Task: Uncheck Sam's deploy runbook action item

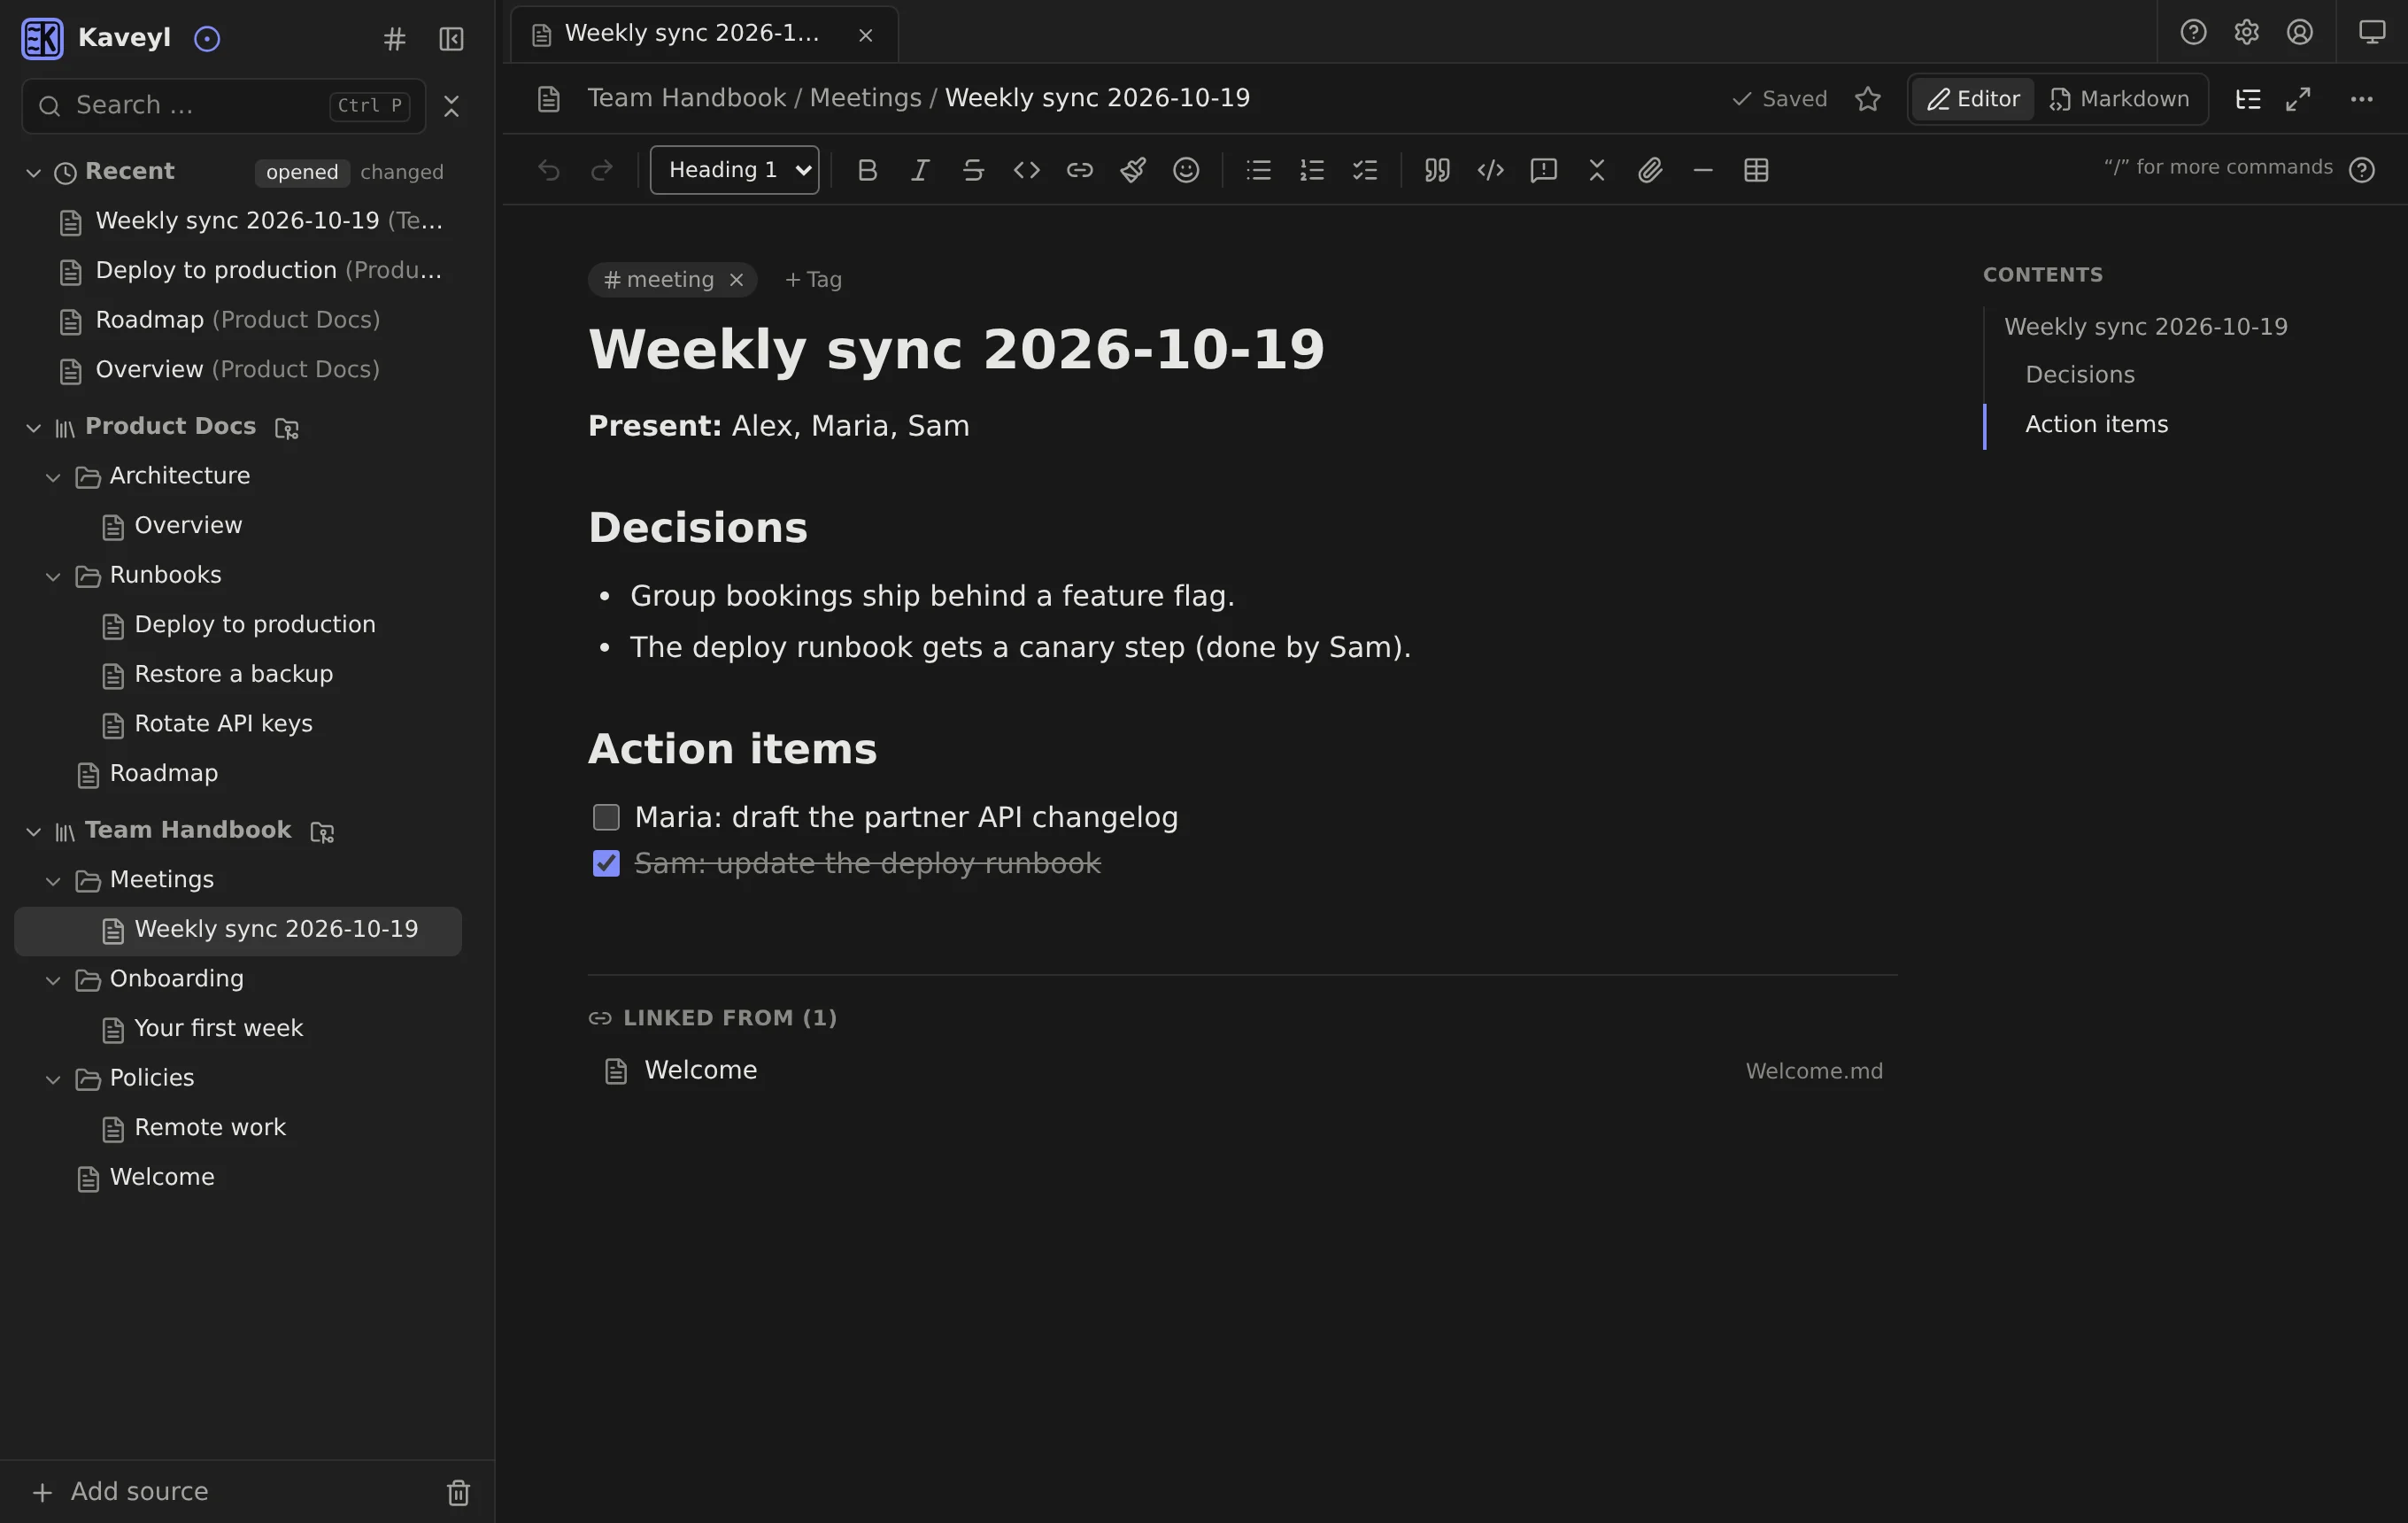Action: click(x=606, y=863)
